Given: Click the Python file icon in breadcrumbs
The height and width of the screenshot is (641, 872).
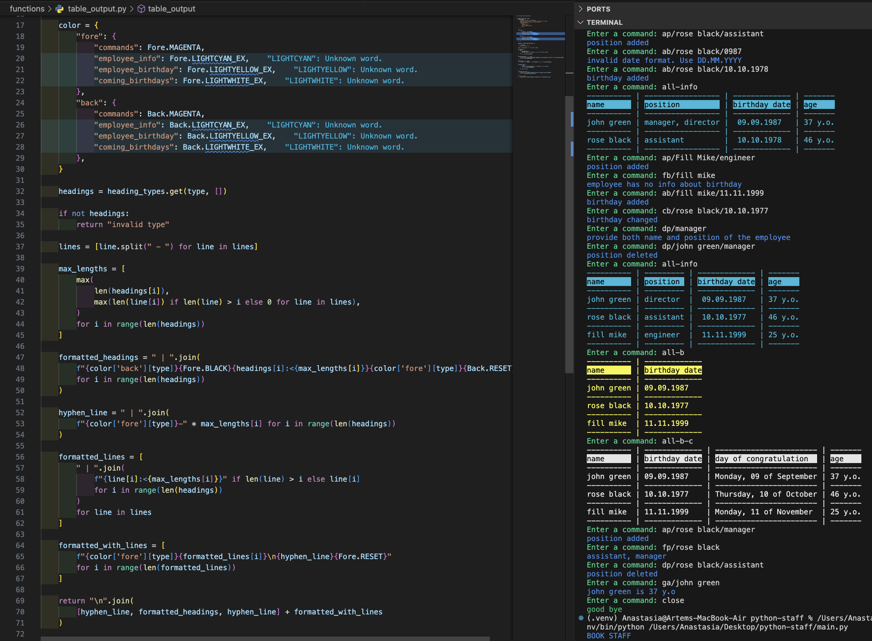Looking at the screenshot, I should click(60, 9).
